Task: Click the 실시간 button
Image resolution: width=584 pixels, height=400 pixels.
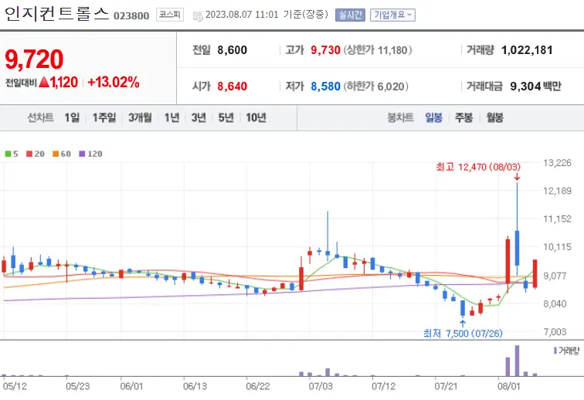Action: (350, 15)
